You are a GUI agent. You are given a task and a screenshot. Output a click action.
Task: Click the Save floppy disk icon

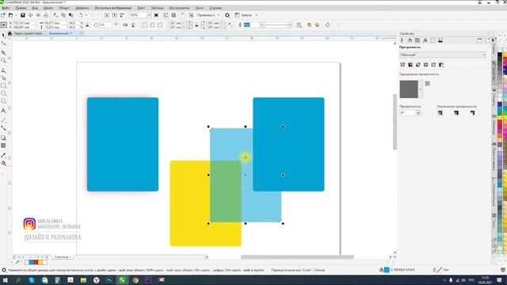click(23, 15)
